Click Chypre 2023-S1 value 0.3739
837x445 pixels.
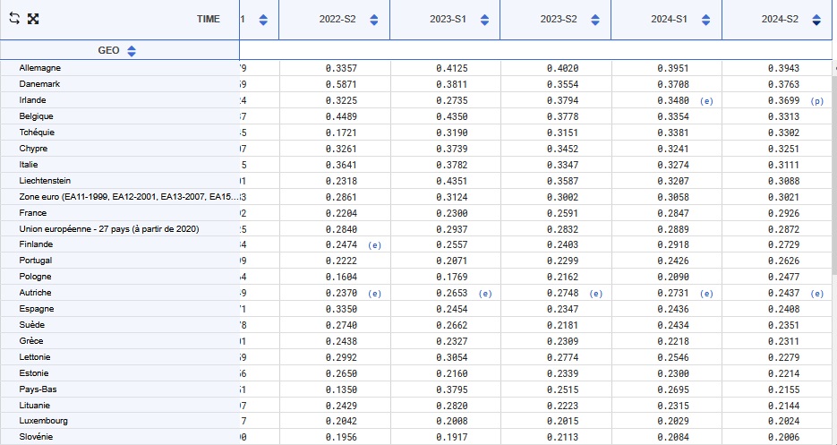tap(452, 149)
